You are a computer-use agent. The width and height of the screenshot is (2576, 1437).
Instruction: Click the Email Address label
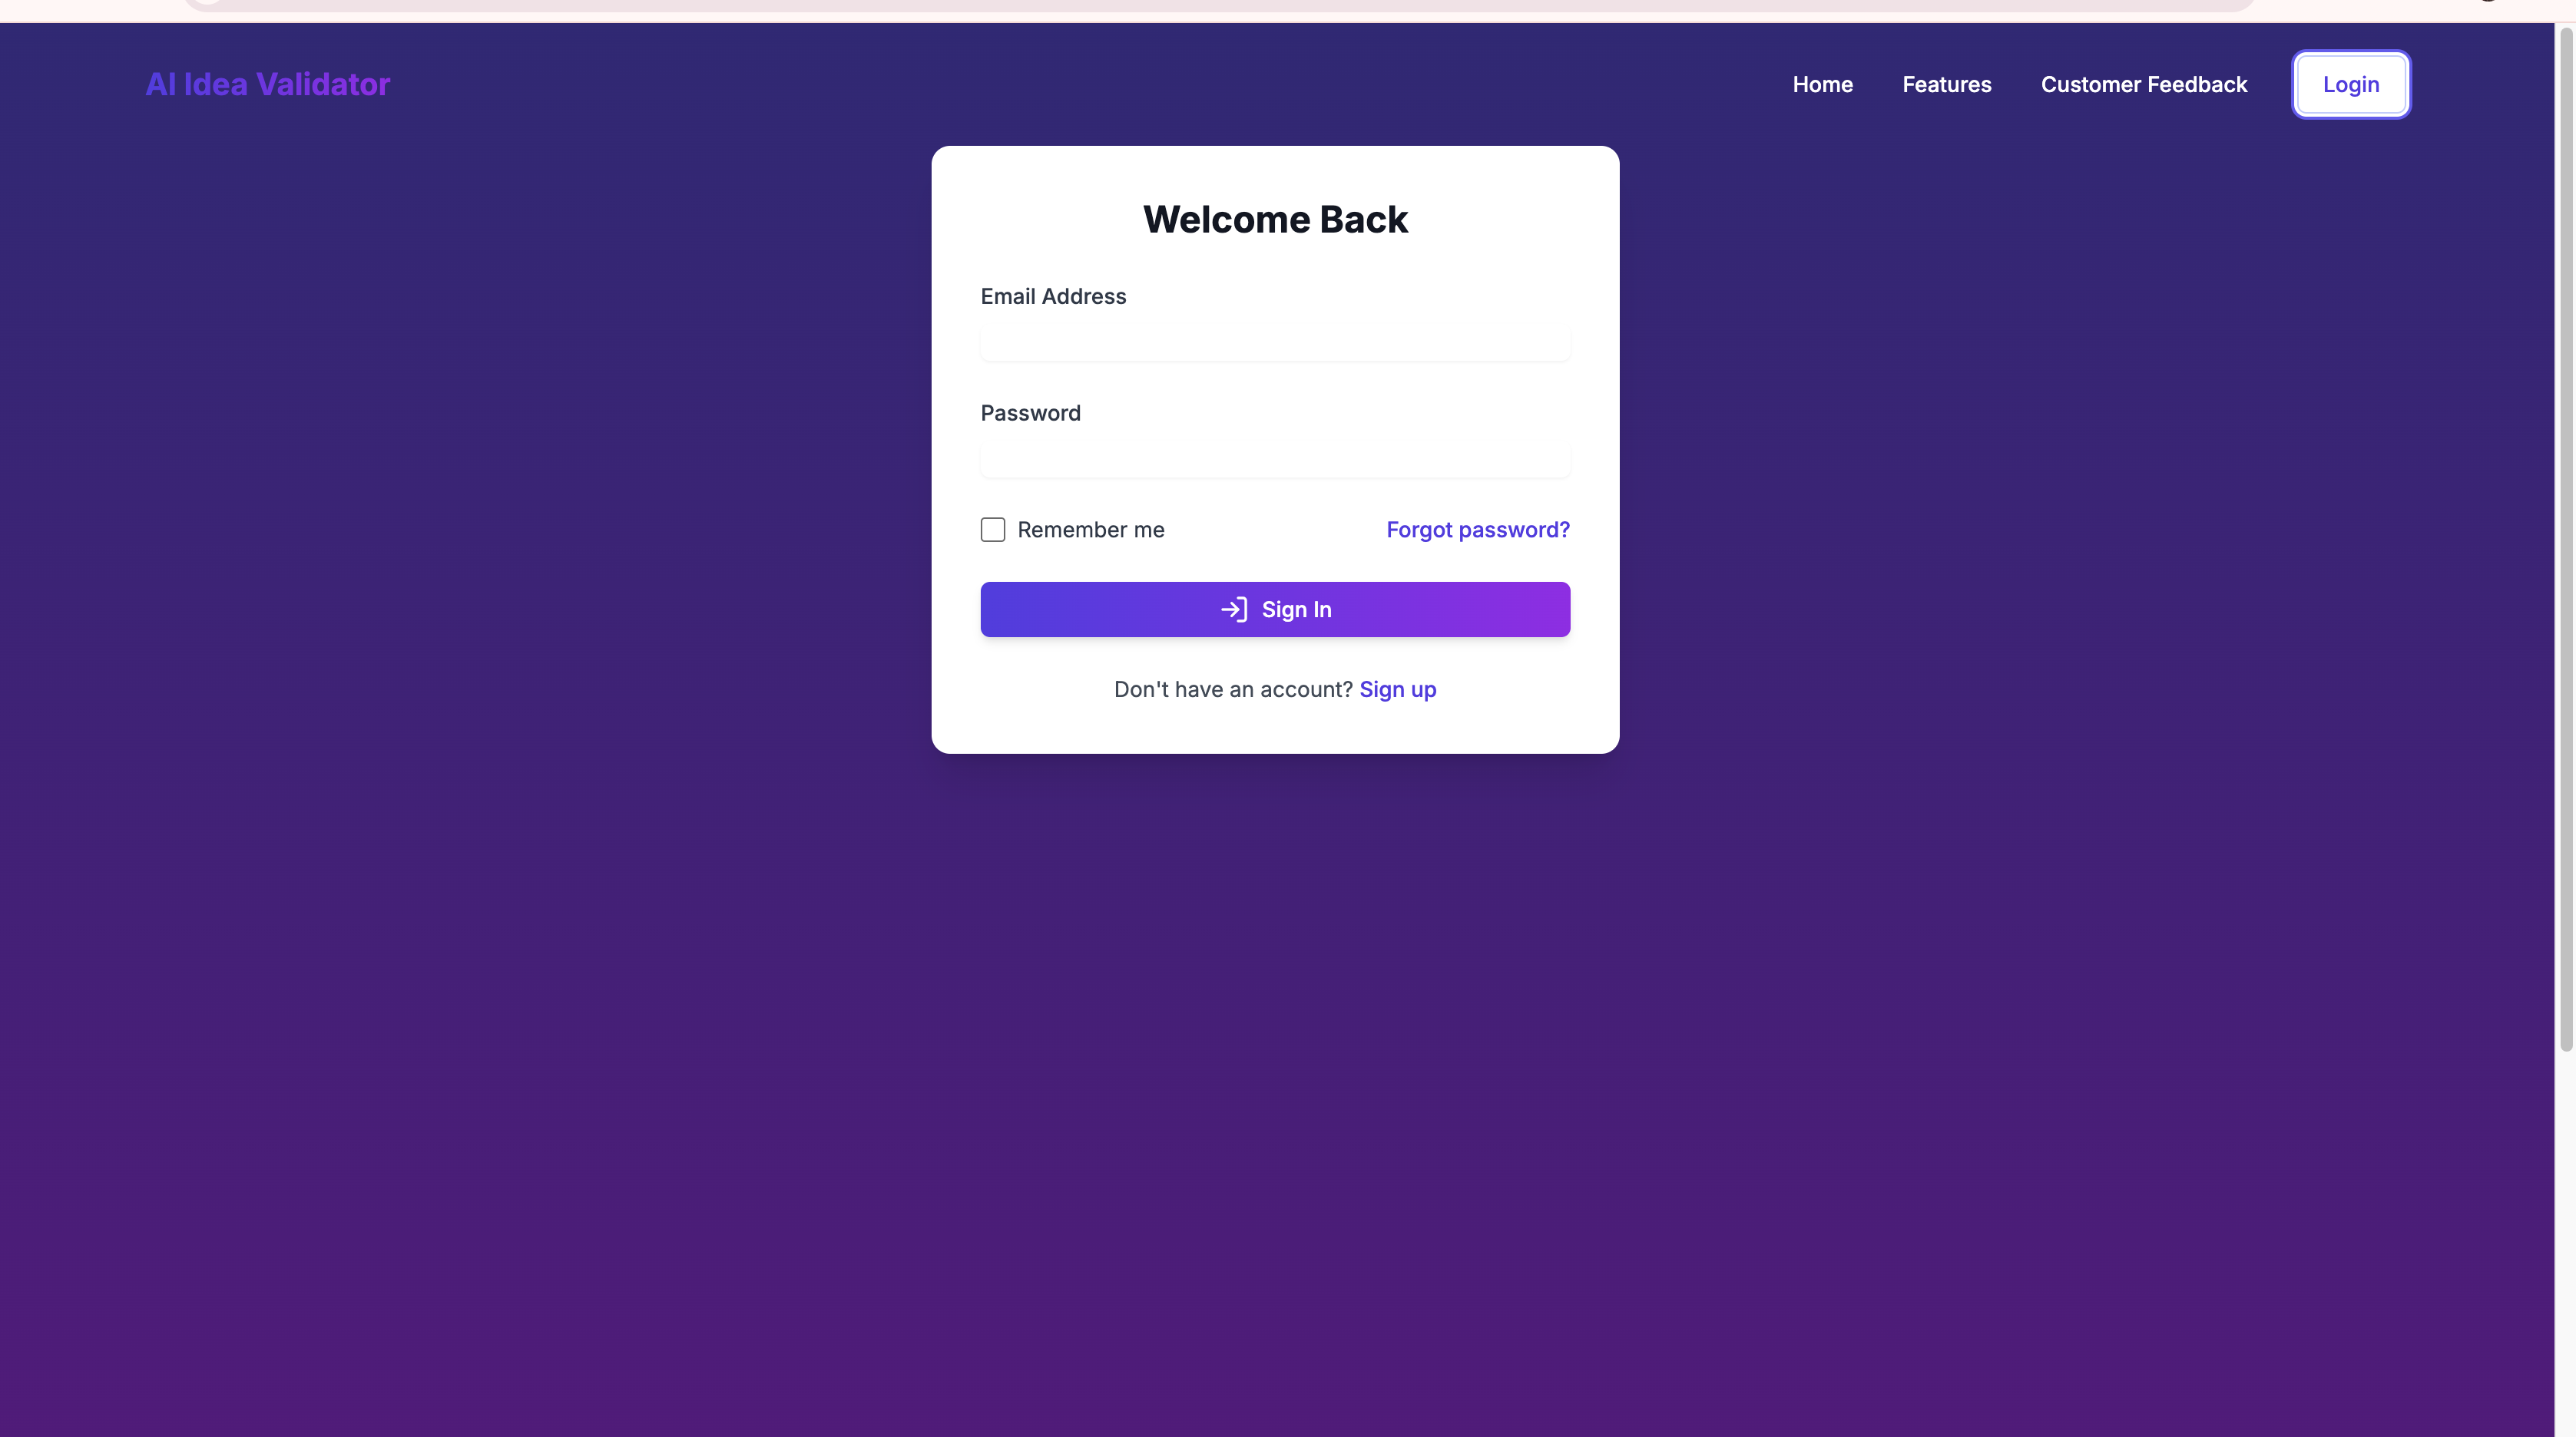[x=1052, y=297]
